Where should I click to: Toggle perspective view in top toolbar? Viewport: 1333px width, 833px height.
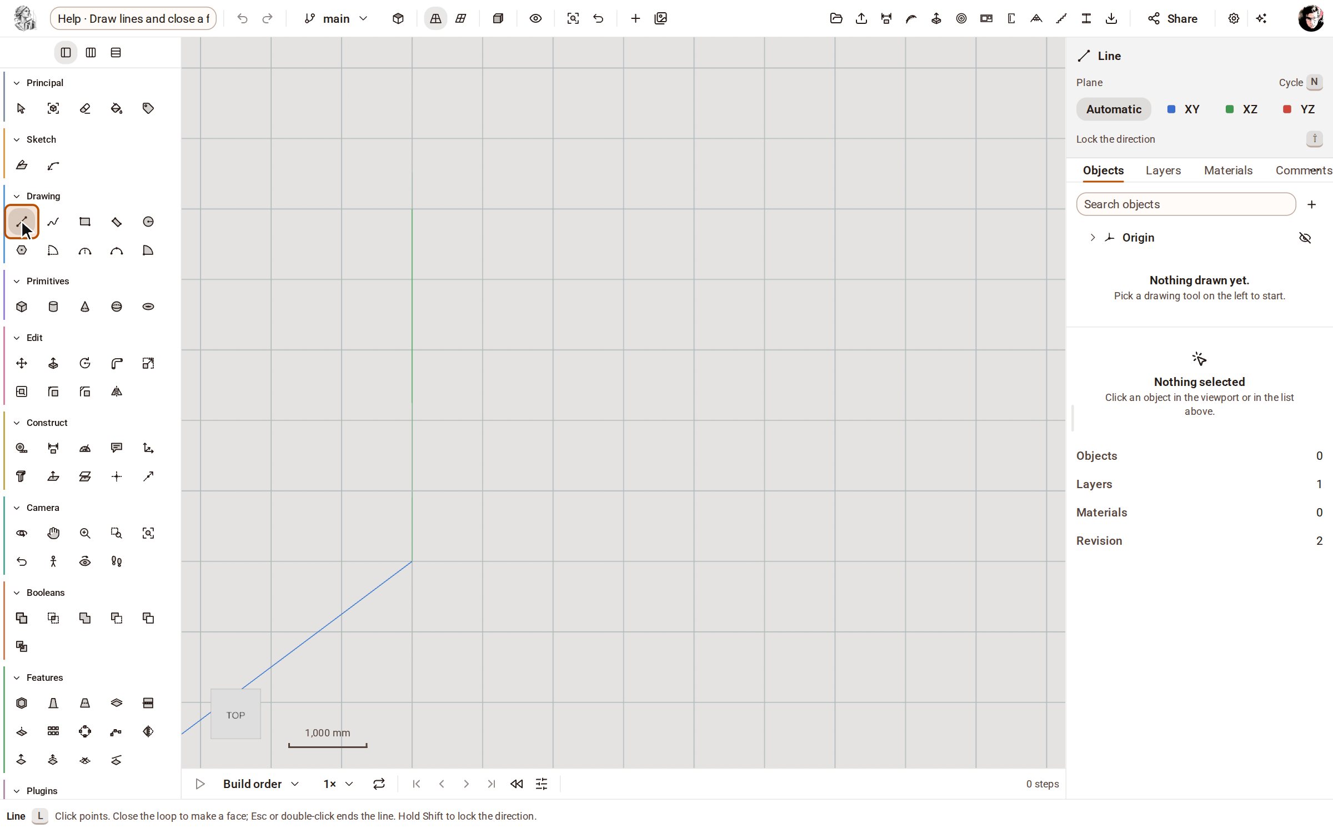435,18
